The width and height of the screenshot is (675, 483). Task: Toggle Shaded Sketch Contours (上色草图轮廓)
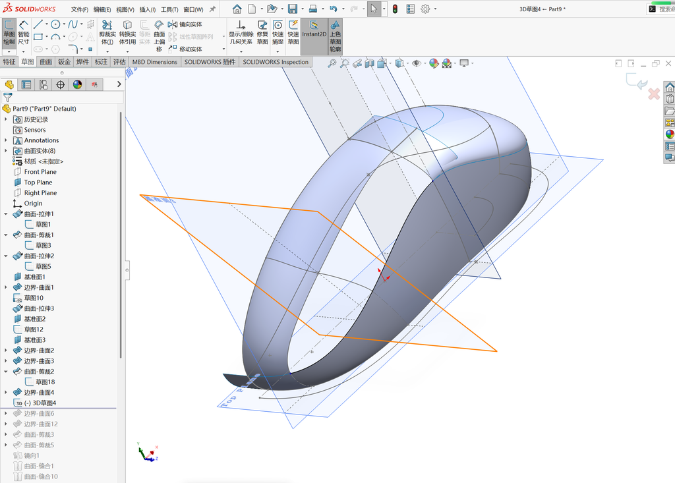point(336,36)
